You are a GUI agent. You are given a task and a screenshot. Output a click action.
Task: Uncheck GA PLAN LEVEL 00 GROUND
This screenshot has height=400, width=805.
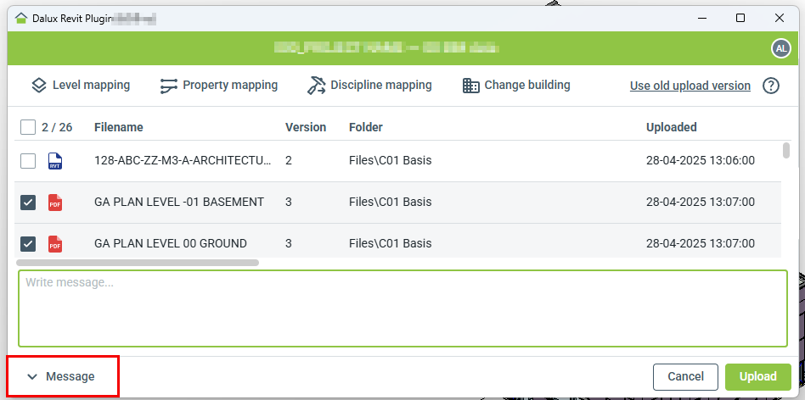[x=28, y=244]
